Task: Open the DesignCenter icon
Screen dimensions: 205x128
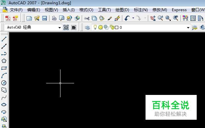Action: pos(193,18)
